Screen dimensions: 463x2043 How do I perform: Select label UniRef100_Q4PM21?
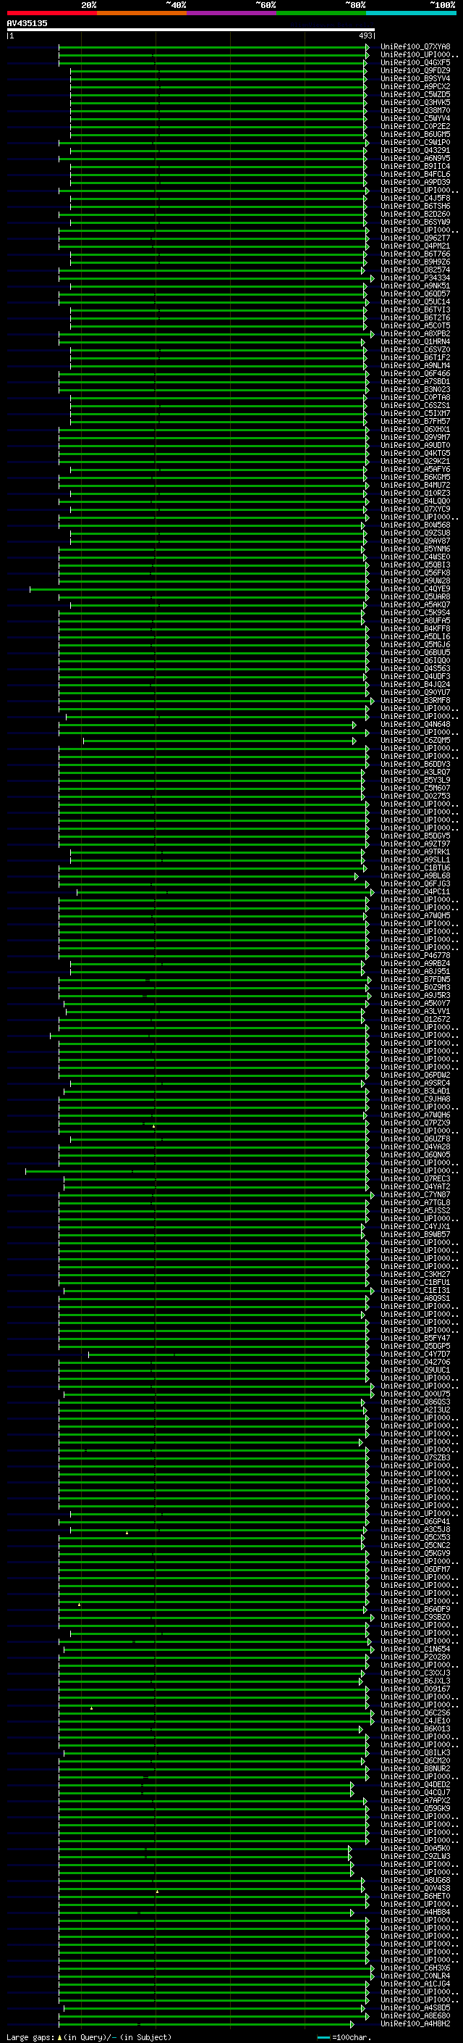pos(415,246)
